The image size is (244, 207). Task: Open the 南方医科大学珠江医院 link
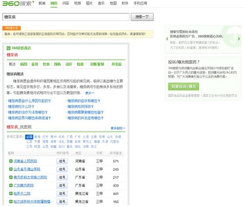tap(30, 177)
